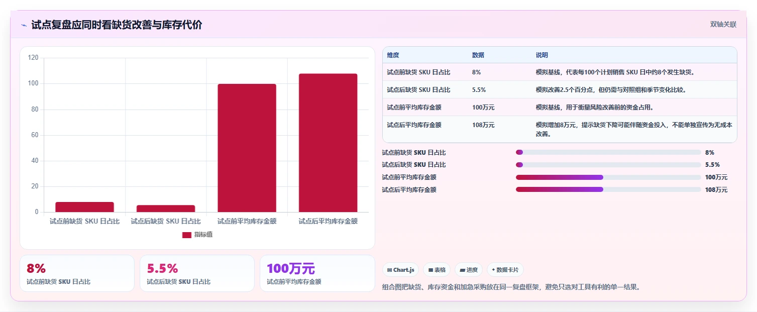The width and height of the screenshot is (757, 312).
Task: Click the 8% value in the table
Action: (476, 72)
